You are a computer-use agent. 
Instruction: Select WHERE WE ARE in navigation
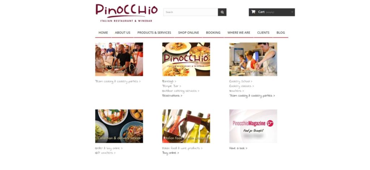point(238,33)
